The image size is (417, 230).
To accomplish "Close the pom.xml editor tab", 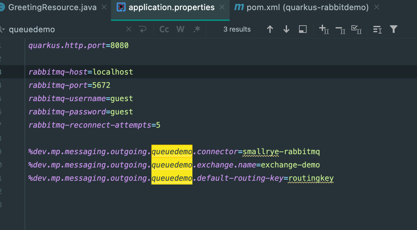I will tap(376, 8).
